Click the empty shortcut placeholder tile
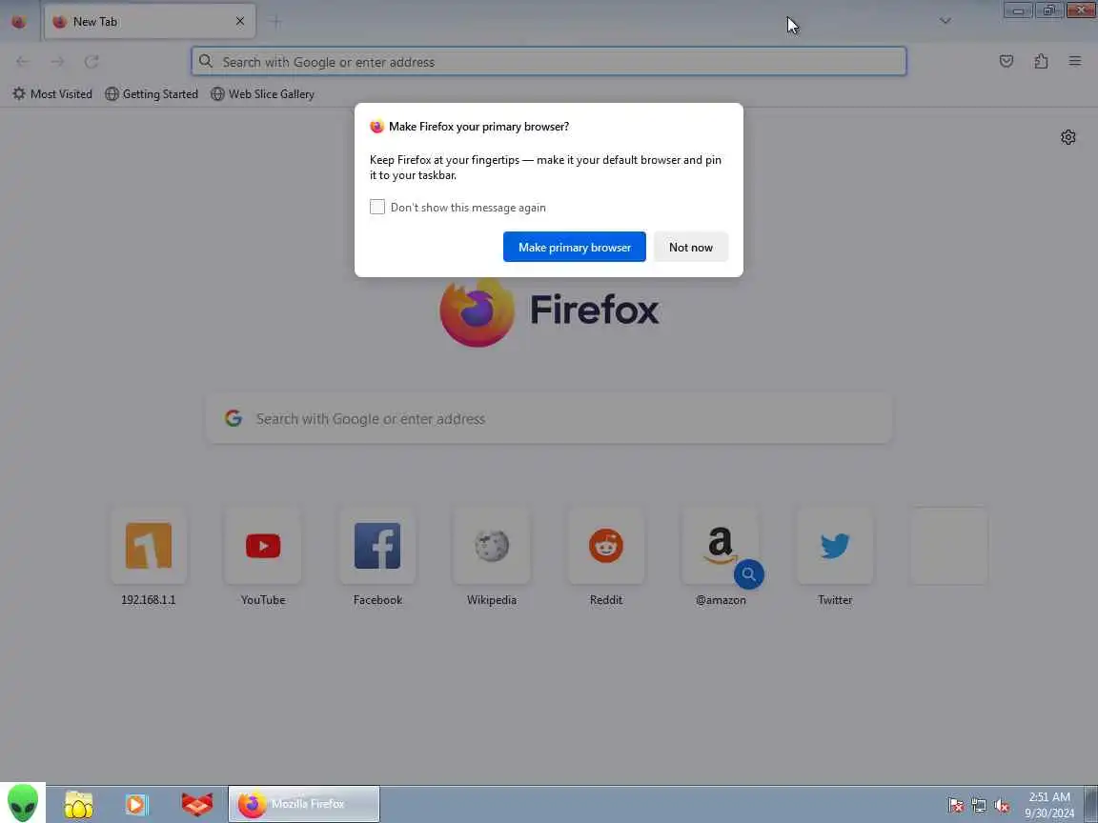Image resolution: width=1098 pixels, height=823 pixels. [949, 546]
